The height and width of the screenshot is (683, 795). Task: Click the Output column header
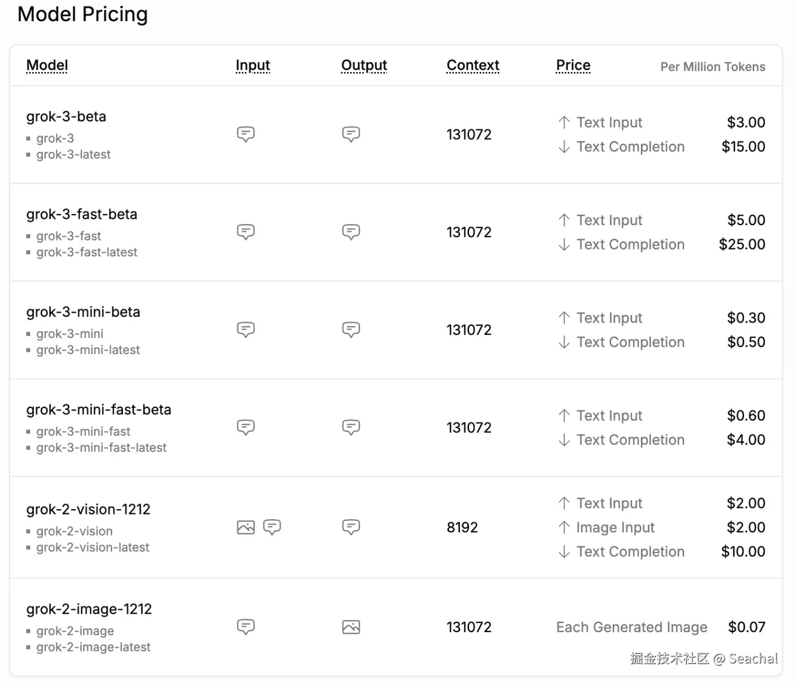pos(364,65)
